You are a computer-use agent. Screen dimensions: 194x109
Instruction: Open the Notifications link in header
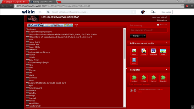coord(162,20)
